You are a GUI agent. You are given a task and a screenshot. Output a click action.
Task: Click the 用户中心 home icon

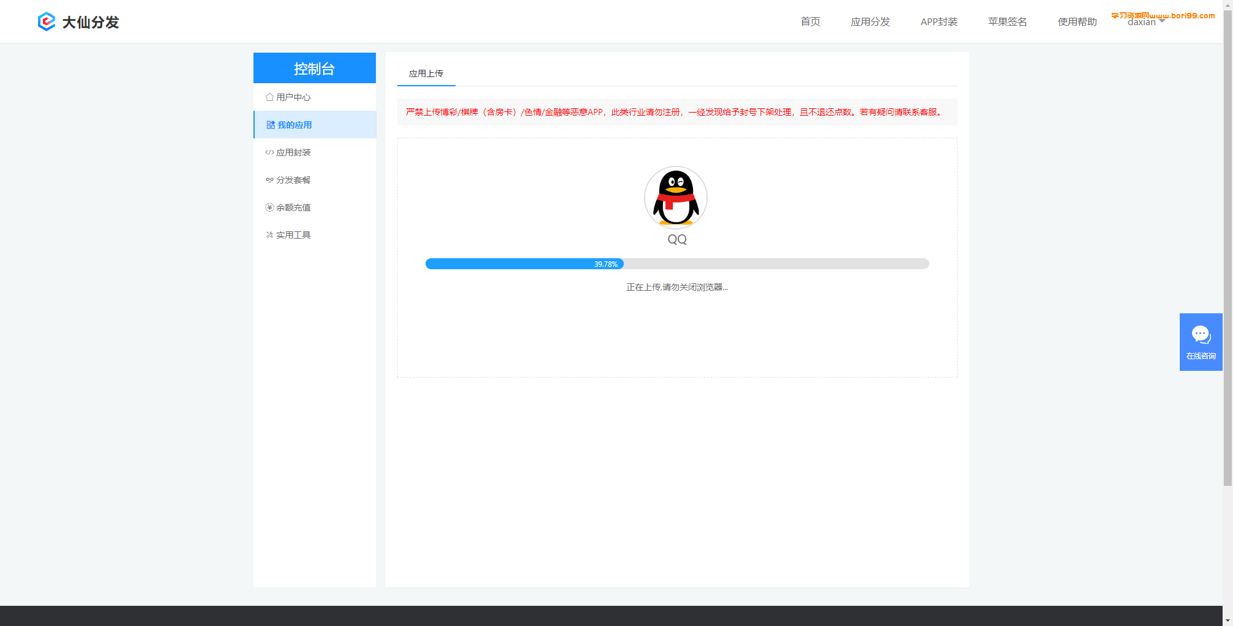269,97
